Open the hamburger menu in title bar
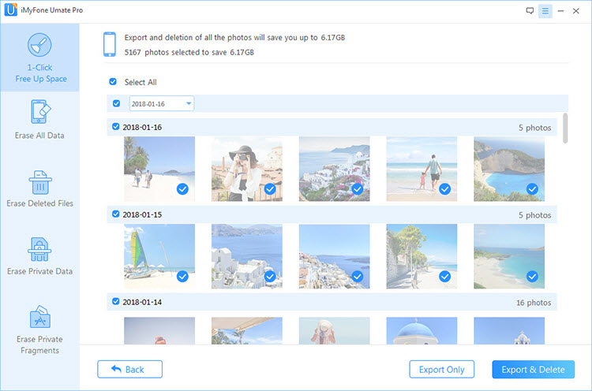The width and height of the screenshot is (592, 391). coord(545,11)
